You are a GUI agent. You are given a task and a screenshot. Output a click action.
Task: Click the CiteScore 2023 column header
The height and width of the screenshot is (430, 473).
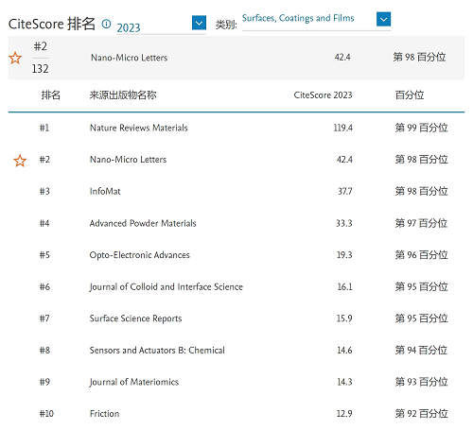(x=323, y=95)
